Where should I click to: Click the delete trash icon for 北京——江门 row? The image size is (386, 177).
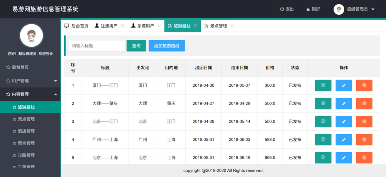coord(364,121)
